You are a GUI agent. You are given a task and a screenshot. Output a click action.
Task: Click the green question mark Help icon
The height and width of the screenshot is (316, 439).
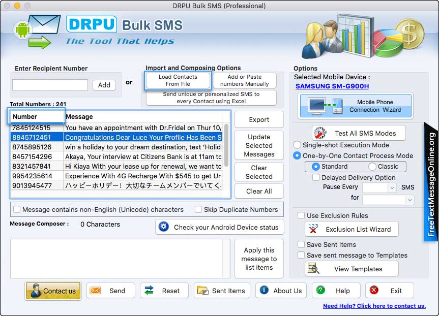pos(320,290)
